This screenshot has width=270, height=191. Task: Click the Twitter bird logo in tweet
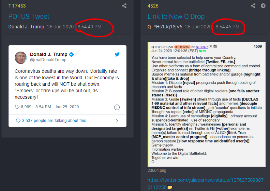117,54
